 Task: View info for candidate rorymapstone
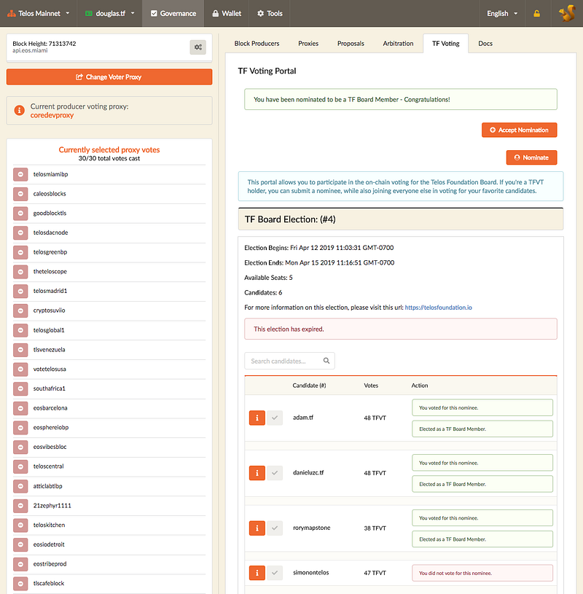[257, 528]
